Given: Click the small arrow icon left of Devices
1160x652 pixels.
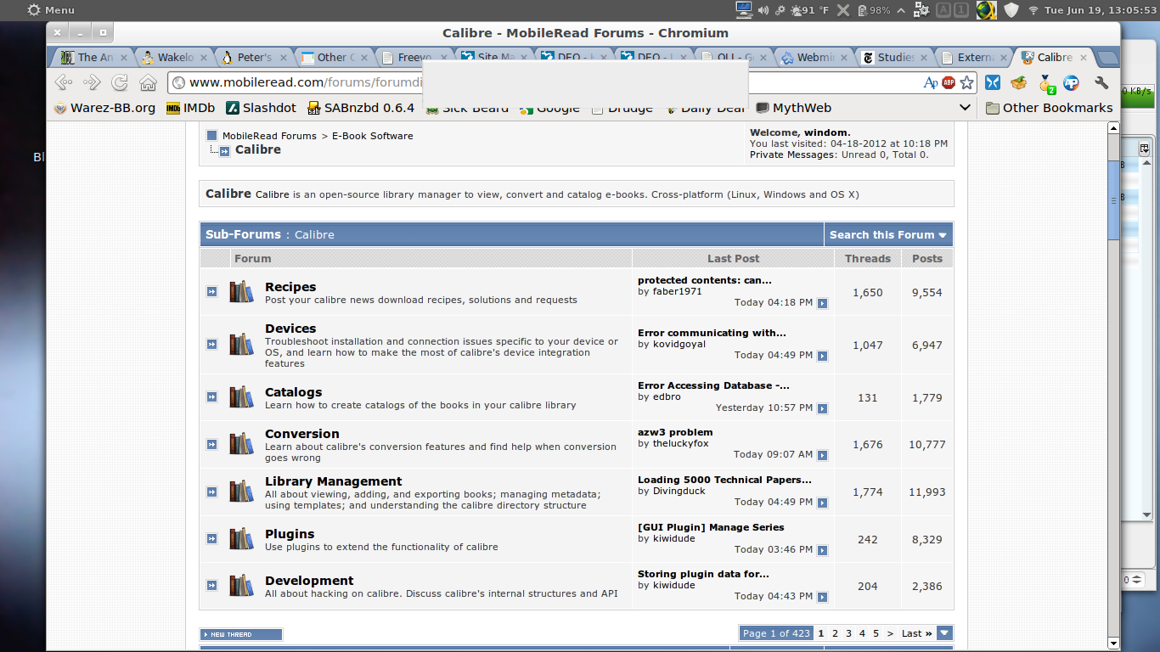Looking at the screenshot, I should coord(211,344).
